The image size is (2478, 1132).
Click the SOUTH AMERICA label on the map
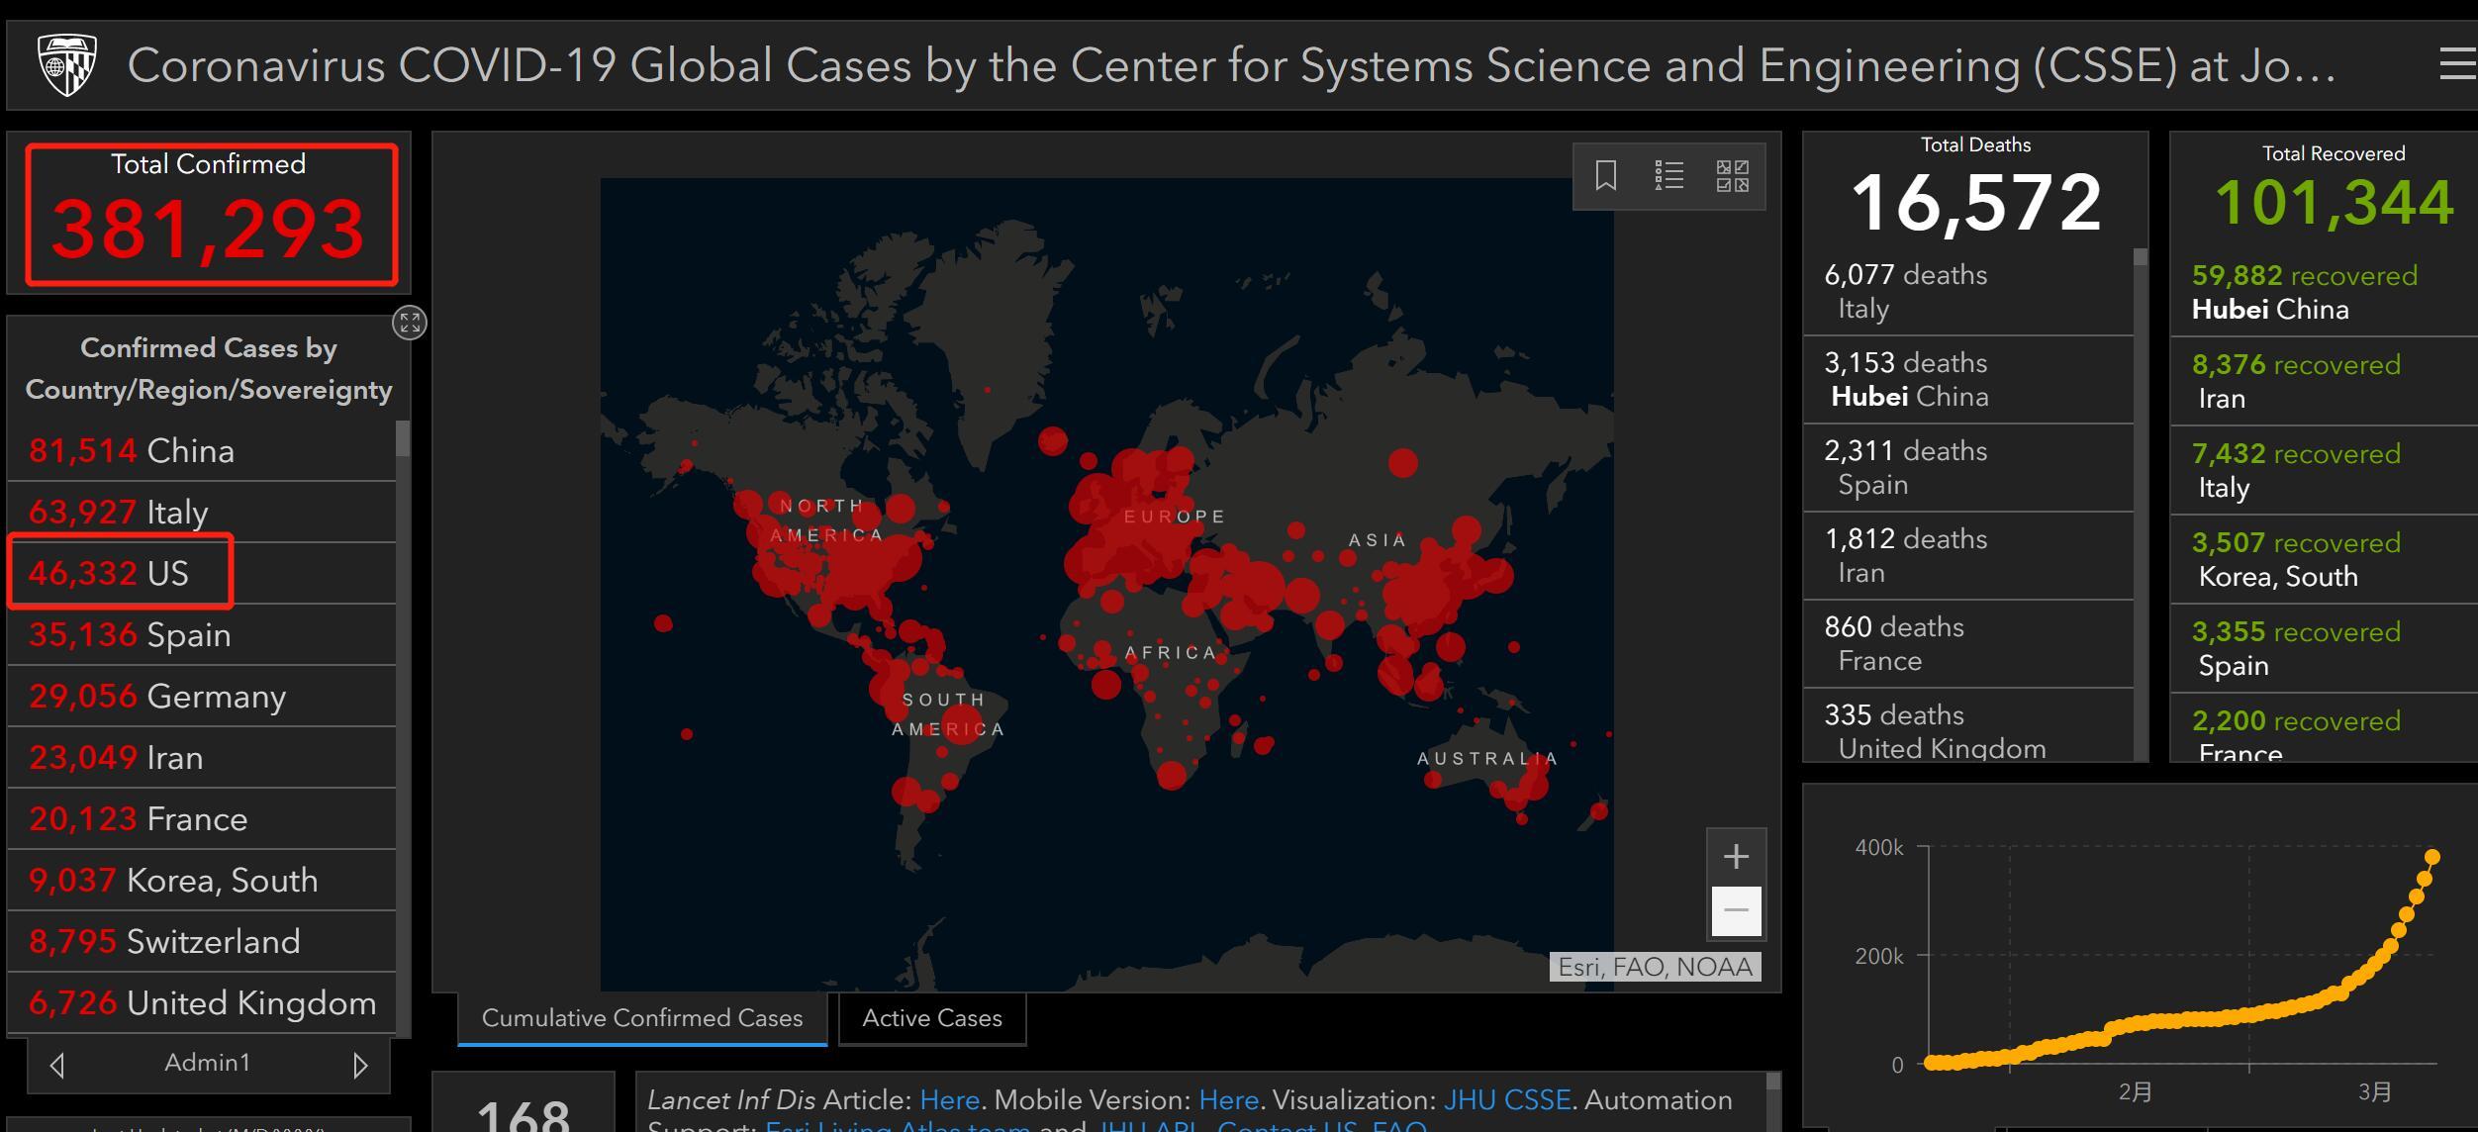point(947,714)
